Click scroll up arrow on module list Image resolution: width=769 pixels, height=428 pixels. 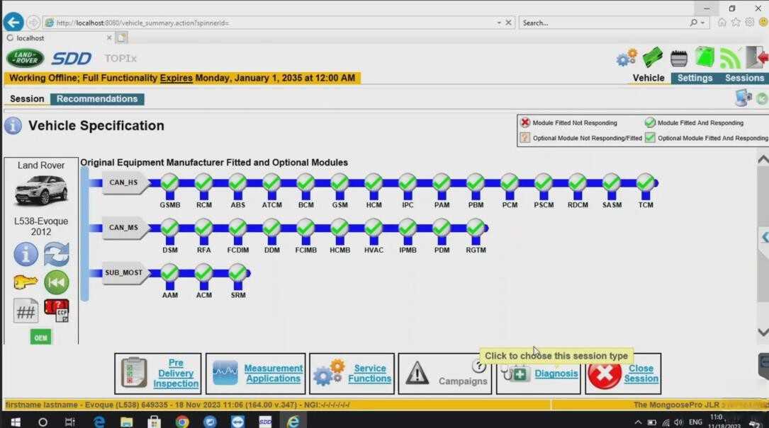pos(763,160)
